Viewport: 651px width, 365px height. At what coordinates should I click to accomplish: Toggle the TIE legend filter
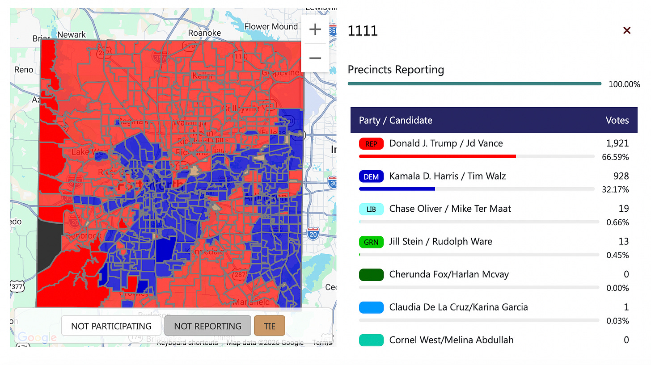point(269,326)
